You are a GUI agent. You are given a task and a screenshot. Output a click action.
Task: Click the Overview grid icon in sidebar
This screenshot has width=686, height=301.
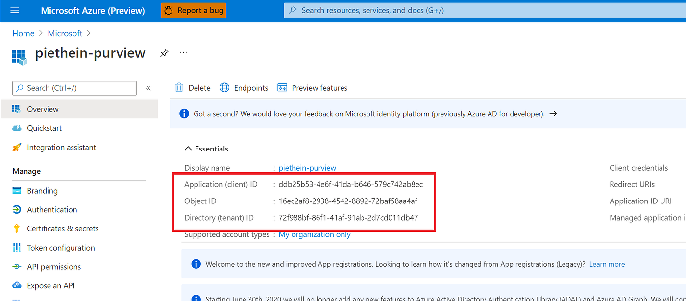(x=17, y=109)
